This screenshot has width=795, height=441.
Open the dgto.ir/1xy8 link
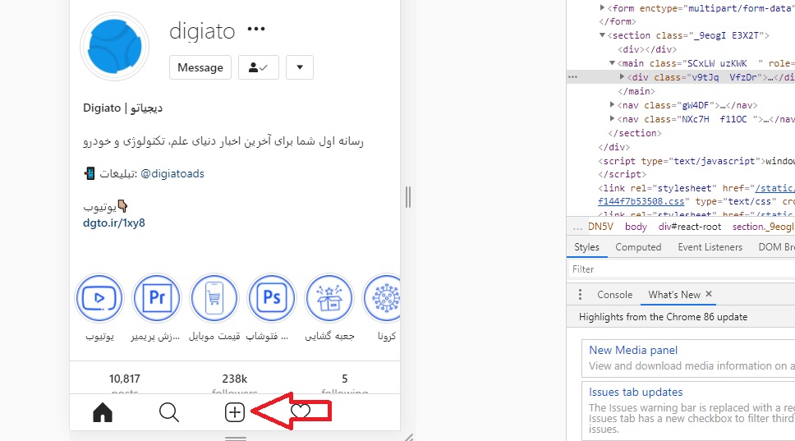114,223
